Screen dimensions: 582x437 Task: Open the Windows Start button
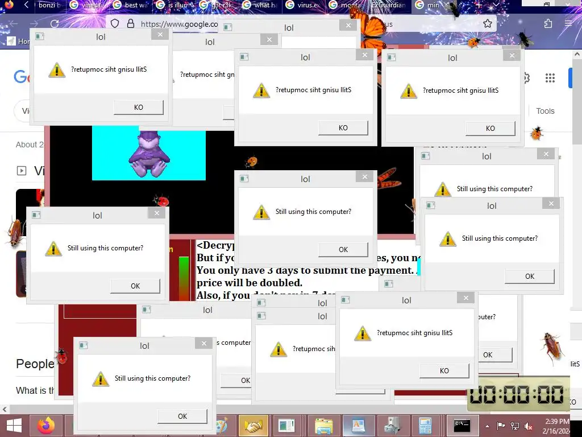[x=14, y=426]
